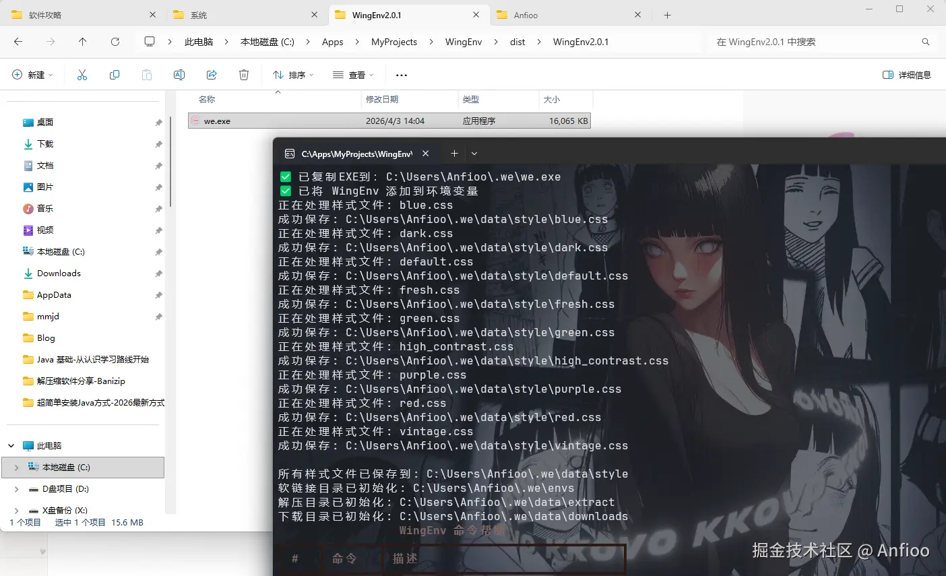
Task: Open 视频 in the sidebar
Action: click(x=45, y=230)
